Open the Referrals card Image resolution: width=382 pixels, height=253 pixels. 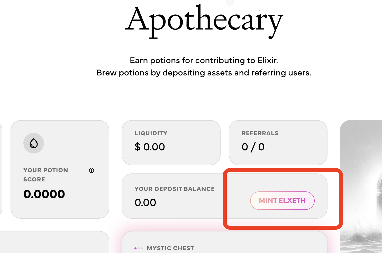point(278,142)
